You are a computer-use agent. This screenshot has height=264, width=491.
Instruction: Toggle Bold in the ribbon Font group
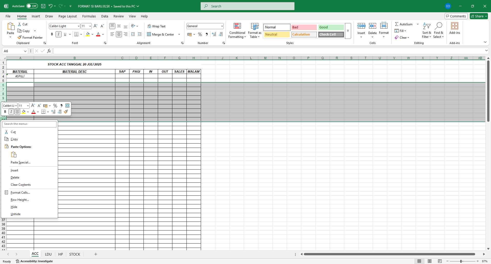point(52,34)
